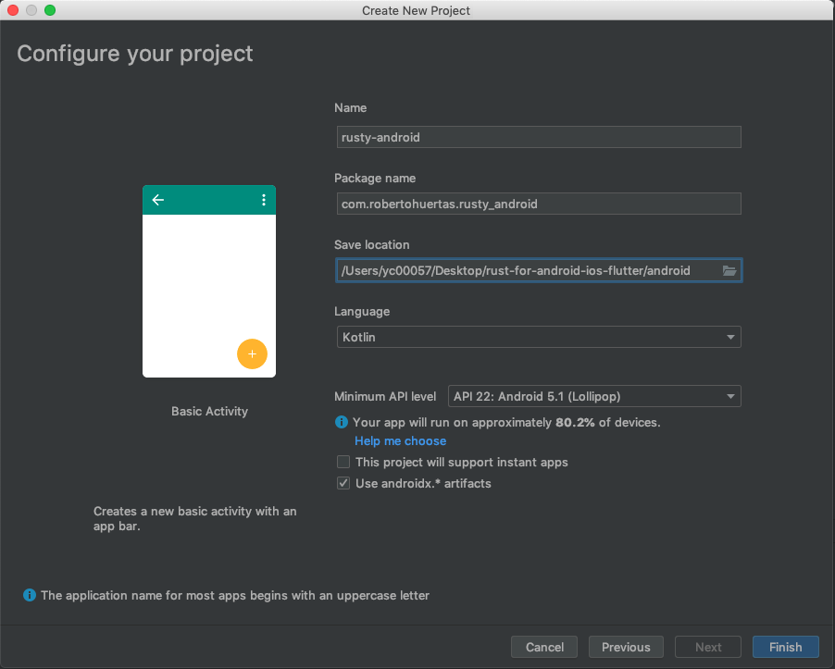Click the folder icon to browse save location
835x669 pixels.
[x=729, y=270]
